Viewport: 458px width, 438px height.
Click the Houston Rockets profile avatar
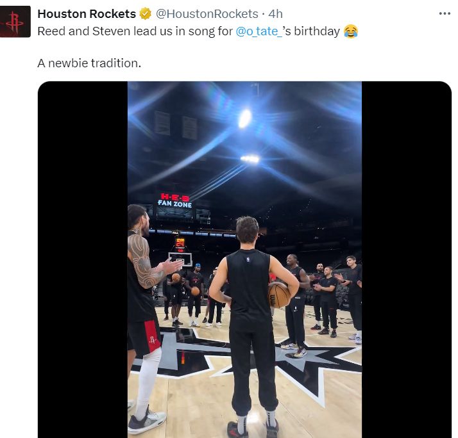[x=15, y=21]
